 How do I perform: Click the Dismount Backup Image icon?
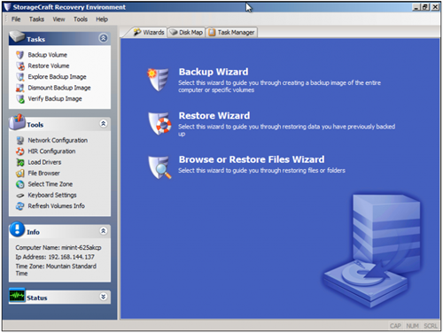[20, 88]
